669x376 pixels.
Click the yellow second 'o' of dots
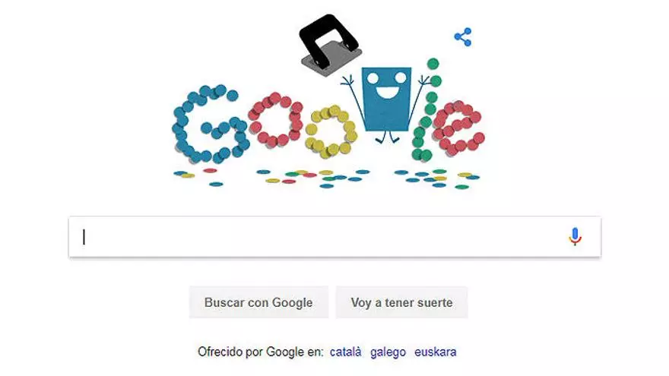[x=331, y=131]
